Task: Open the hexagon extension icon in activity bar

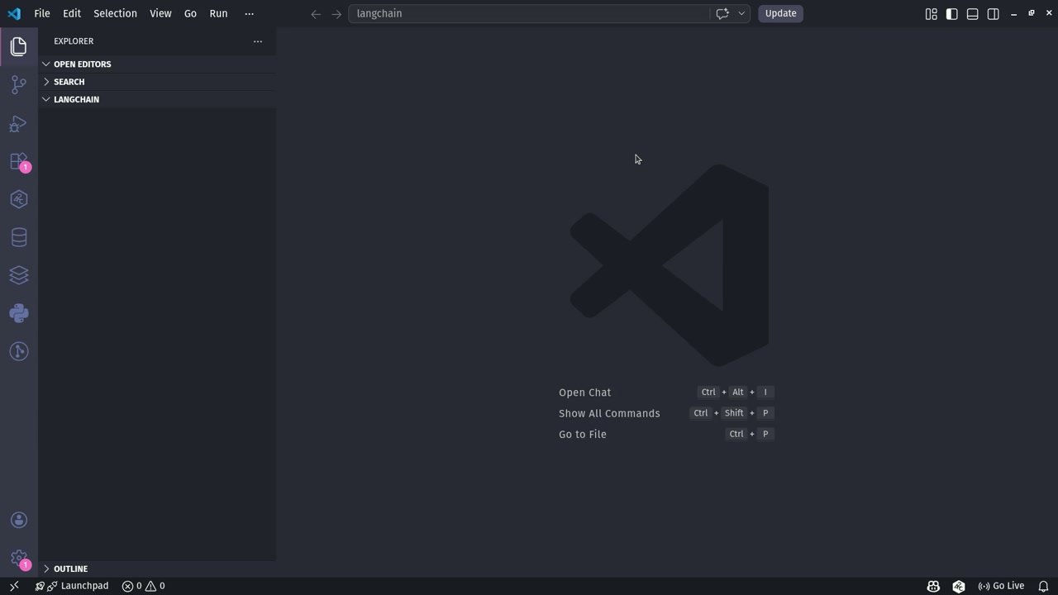Action: pyautogui.click(x=18, y=199)
